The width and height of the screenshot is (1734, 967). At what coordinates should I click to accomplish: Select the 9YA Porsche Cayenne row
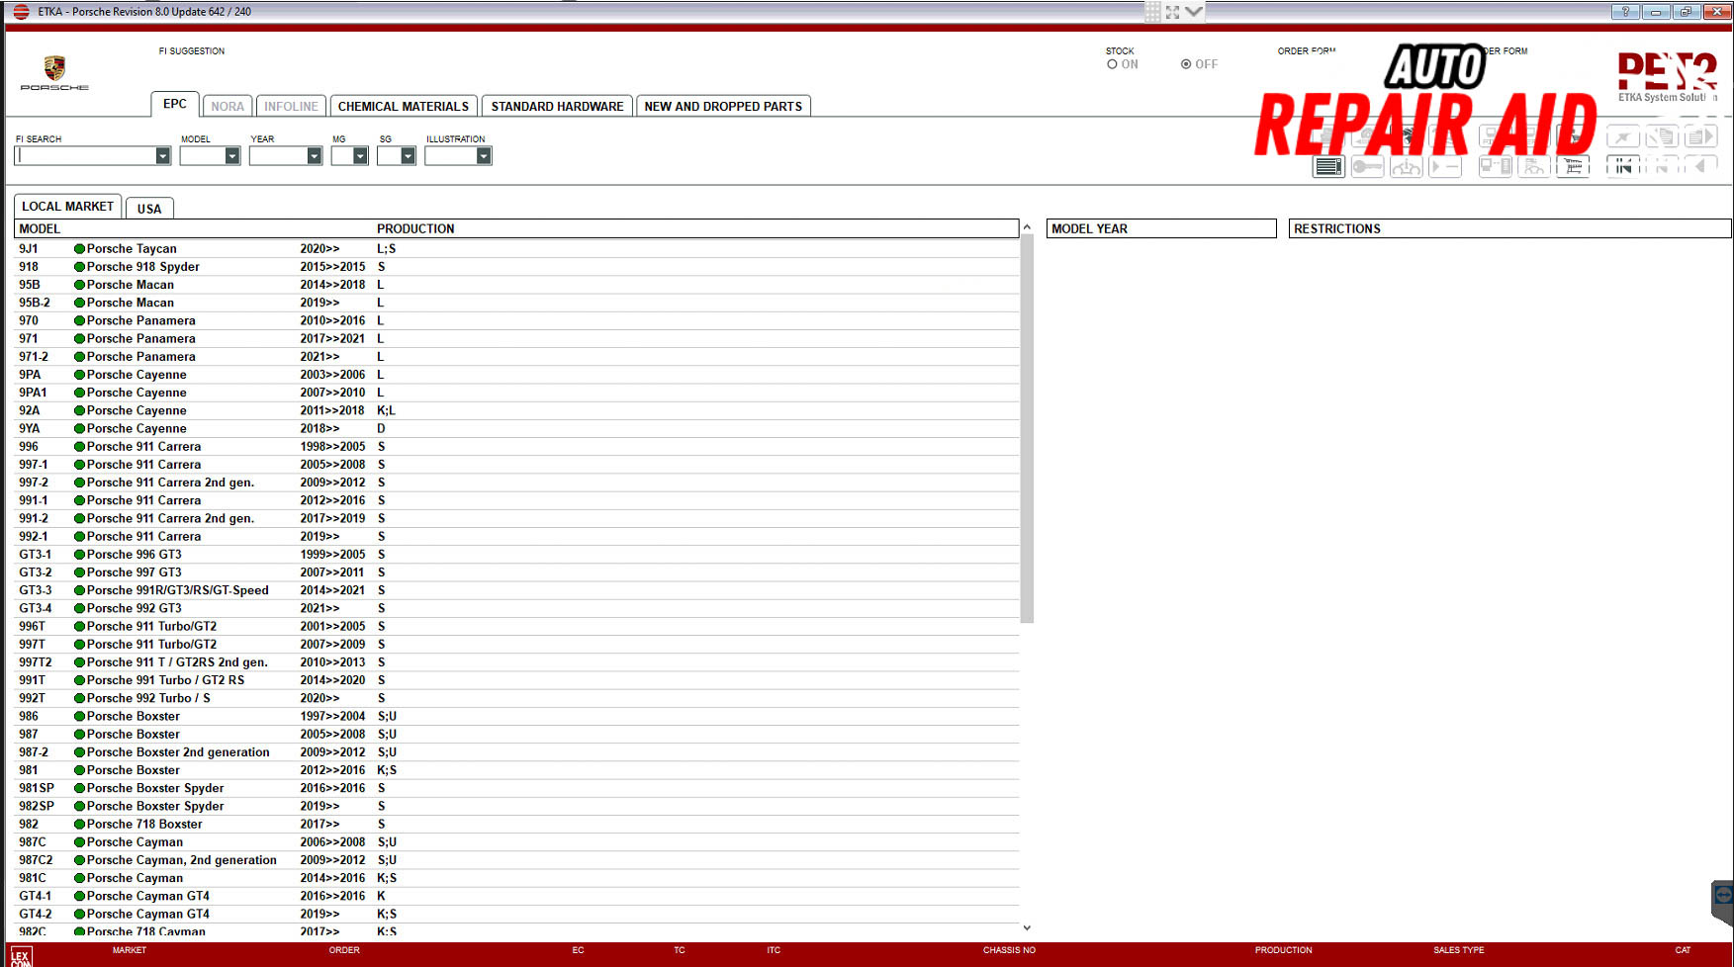[516, 428]
